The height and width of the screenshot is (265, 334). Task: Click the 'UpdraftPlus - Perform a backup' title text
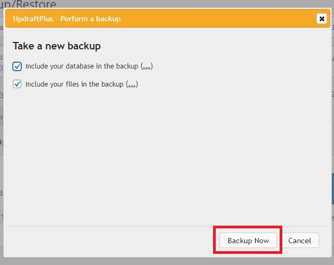tap(67, 19)
